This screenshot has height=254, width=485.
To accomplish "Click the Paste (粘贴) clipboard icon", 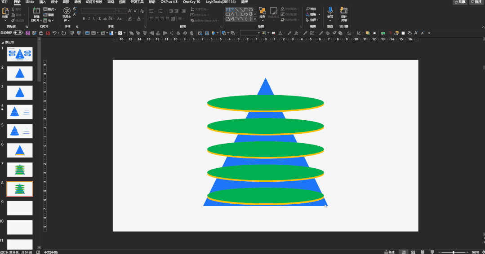I will [x=5, y=11].
